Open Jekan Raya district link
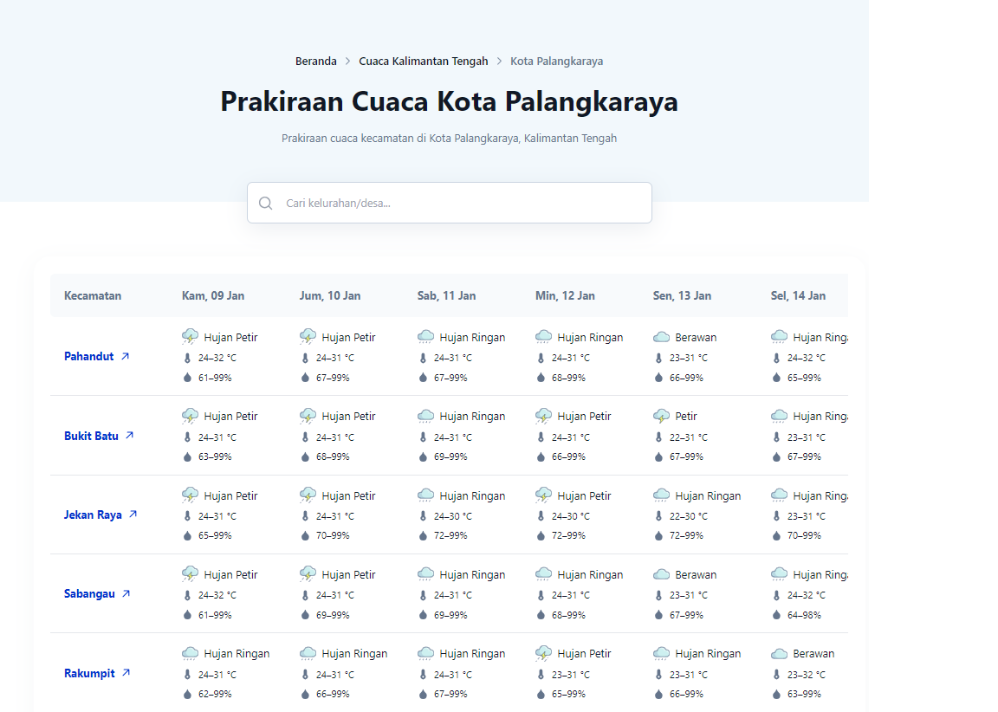This screenshot has width=998, height=712. point(93,515)
